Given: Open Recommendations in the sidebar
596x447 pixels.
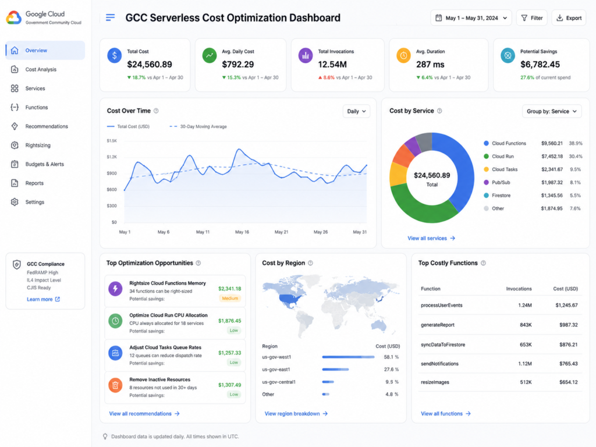Looking at the screenshot, I should pos(45,126).
